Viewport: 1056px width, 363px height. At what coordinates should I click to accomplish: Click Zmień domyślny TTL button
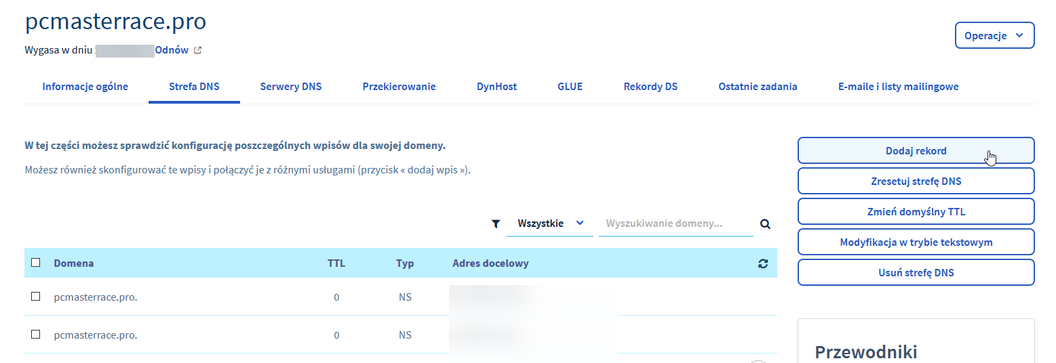click(x=916, y=212)
